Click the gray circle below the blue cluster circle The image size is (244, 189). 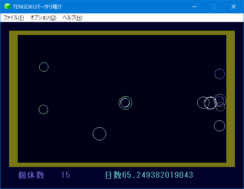pos(221,107)
